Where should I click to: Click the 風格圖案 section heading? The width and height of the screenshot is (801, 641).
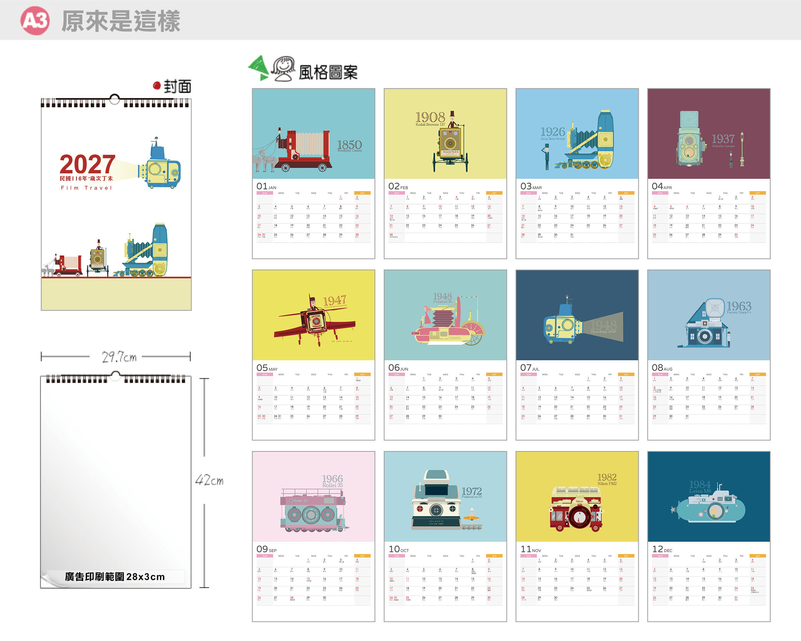(328, 72)
